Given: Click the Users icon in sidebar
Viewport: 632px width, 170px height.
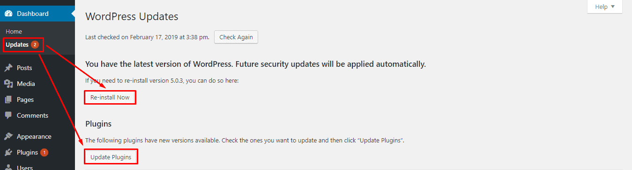Looking at the screenshot, I should point(8,167).
